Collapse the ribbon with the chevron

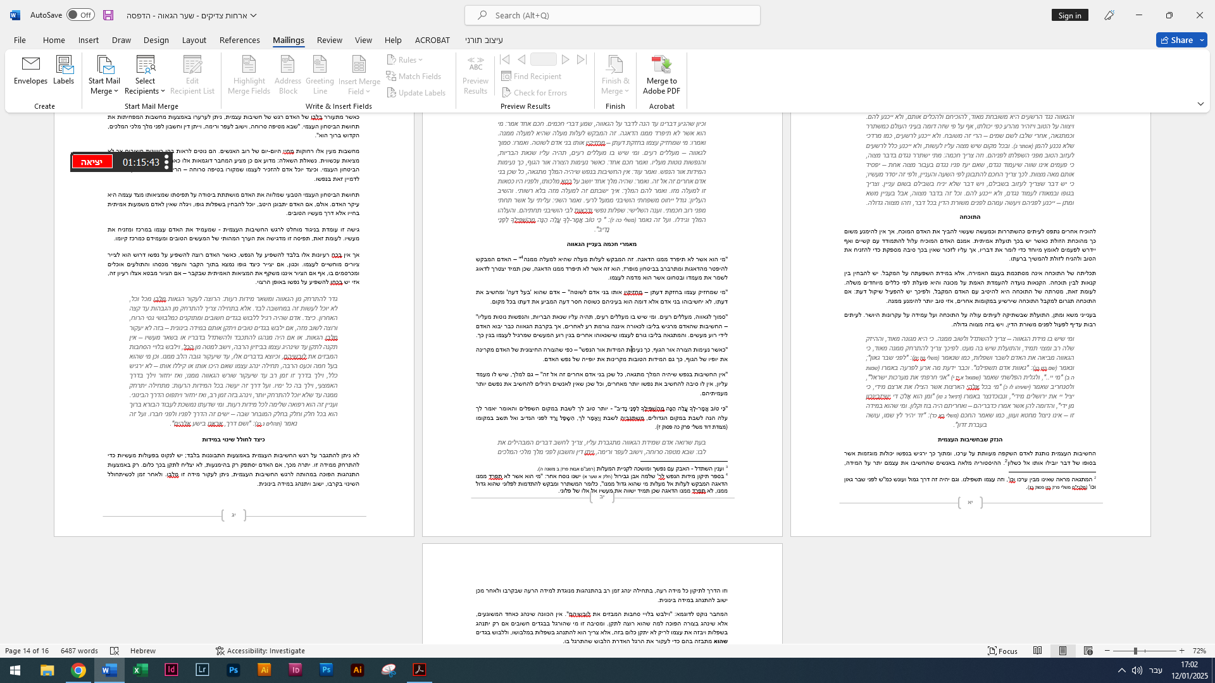(1200, 104)
